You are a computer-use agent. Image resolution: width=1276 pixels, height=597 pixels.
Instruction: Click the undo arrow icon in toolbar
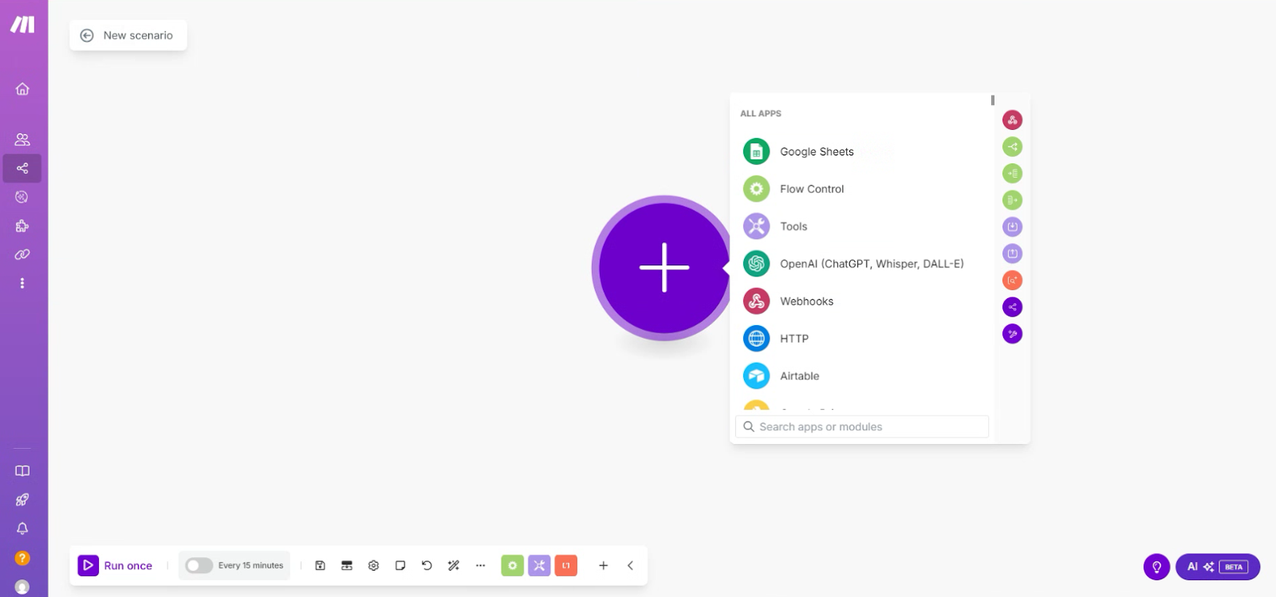click(x=427, y=565)
